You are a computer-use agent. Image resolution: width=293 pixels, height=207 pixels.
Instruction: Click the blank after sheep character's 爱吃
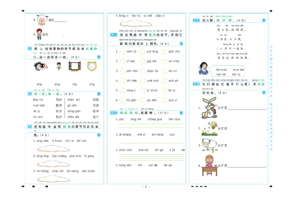click(60, 21)
